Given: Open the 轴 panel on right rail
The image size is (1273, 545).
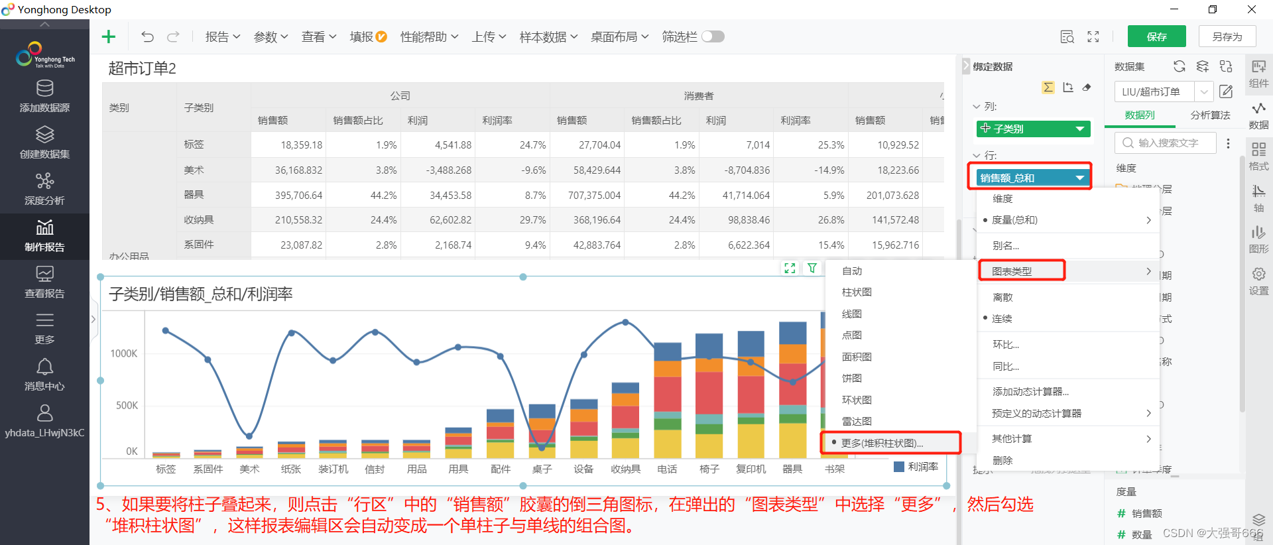Looking at the screenshot, I should coord(1258,198).
